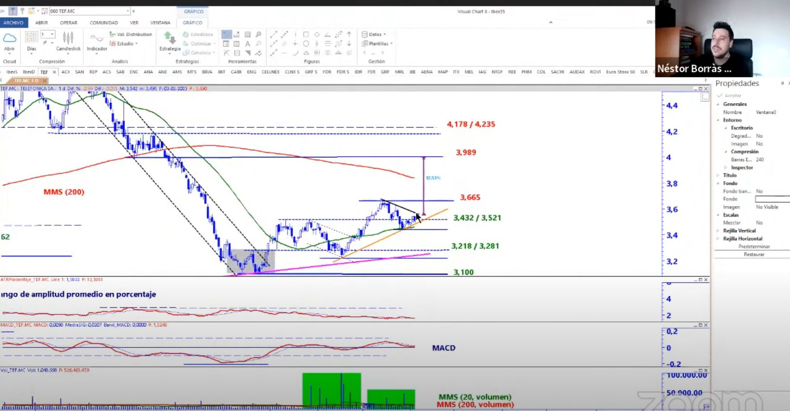Open the ARCHIVO menu
This screenshot has height=411, width=790.
(14, 23)
